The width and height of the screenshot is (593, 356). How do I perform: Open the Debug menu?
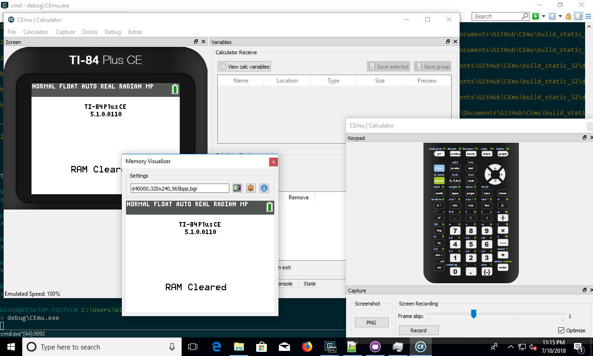tap(113, 32)
